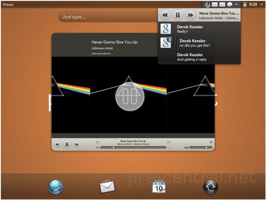The width and height of the screenshot is (266, 200).
Task: Open the web browser globe icon in dock
Action: [x=55, y=187]
